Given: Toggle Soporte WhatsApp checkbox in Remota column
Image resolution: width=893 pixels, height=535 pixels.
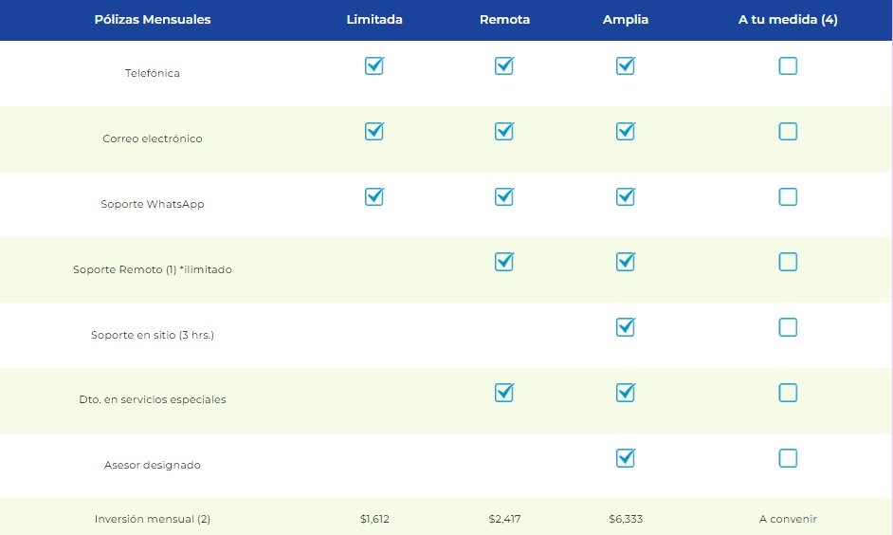Looking at the screenshot, I should 504,197.
